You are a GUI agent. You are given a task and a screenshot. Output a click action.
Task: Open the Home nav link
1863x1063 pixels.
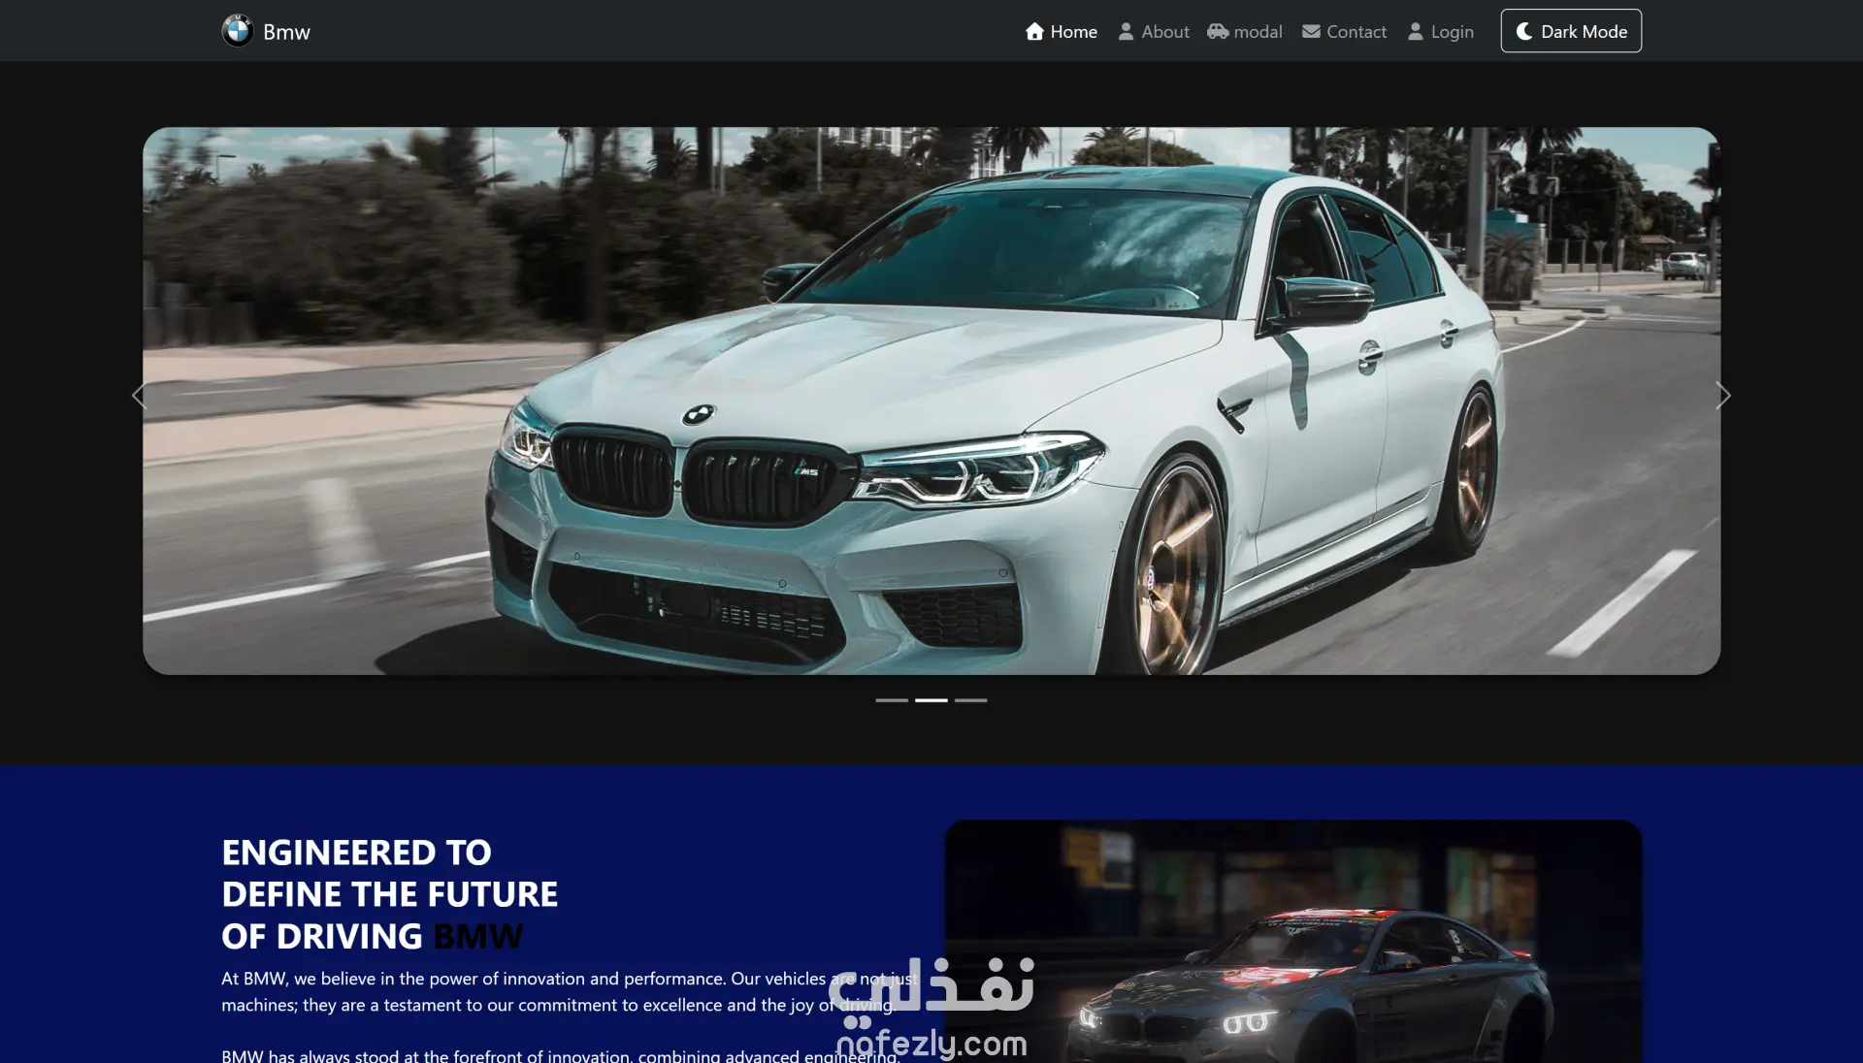pos(1073,32)
